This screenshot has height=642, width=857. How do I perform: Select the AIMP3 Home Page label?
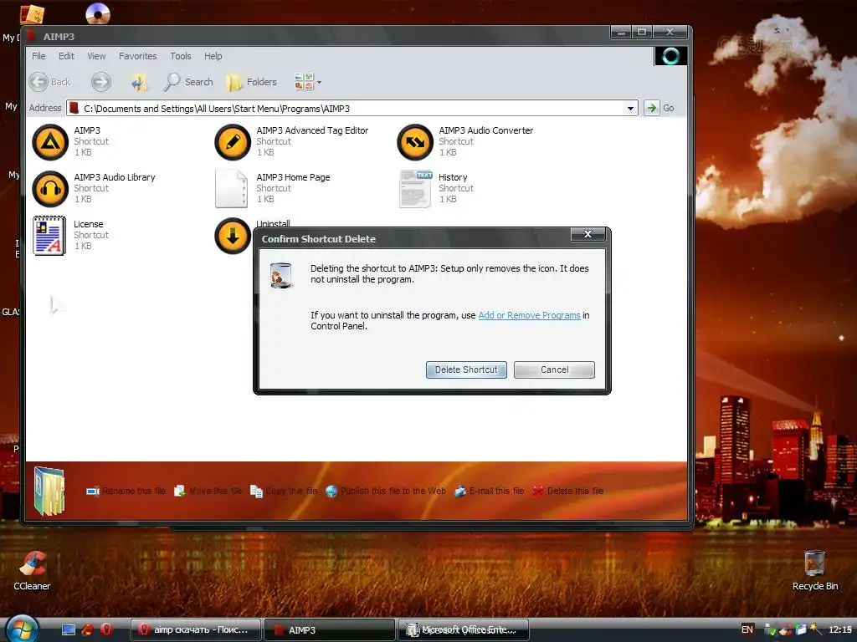[293, 177]
